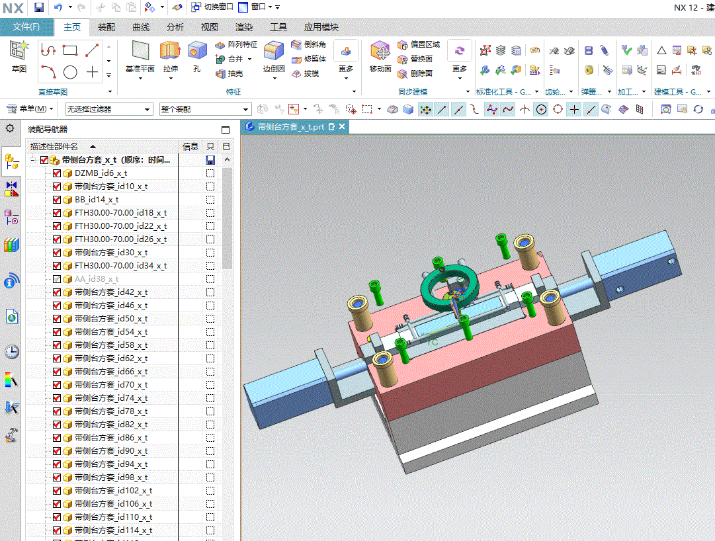Open the selection filter (无选择过滤器) dropdown
The width and height of the screenshot is (715, 541).
point(108,109)
